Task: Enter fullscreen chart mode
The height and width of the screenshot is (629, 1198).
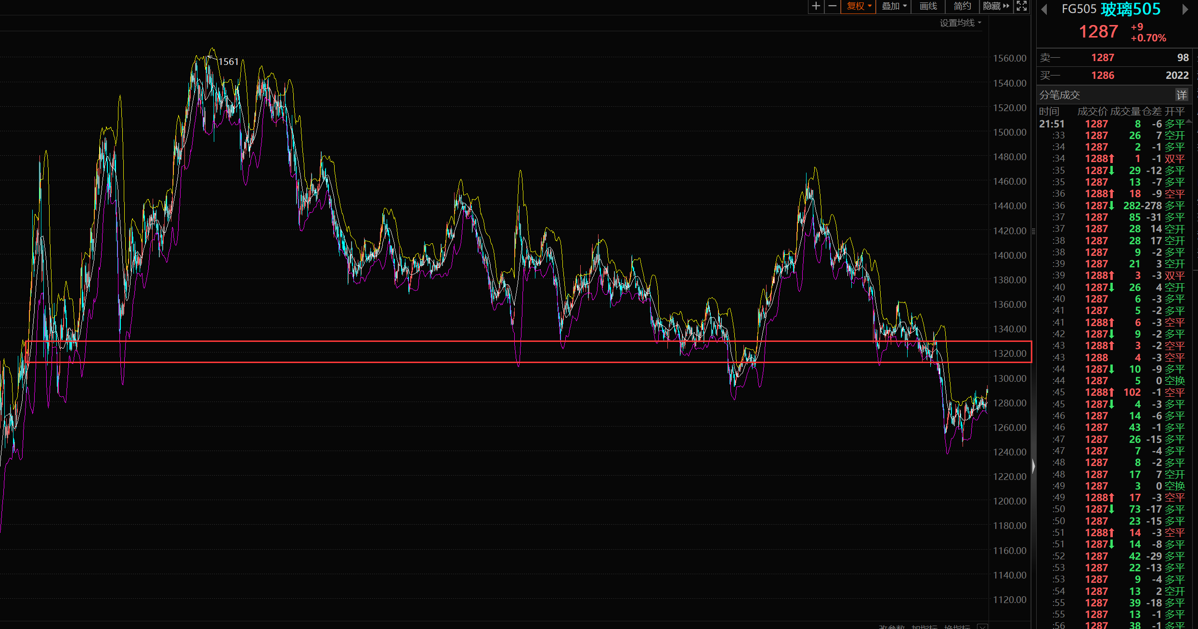Action: pyautogui.click(x=1021, y=6)
